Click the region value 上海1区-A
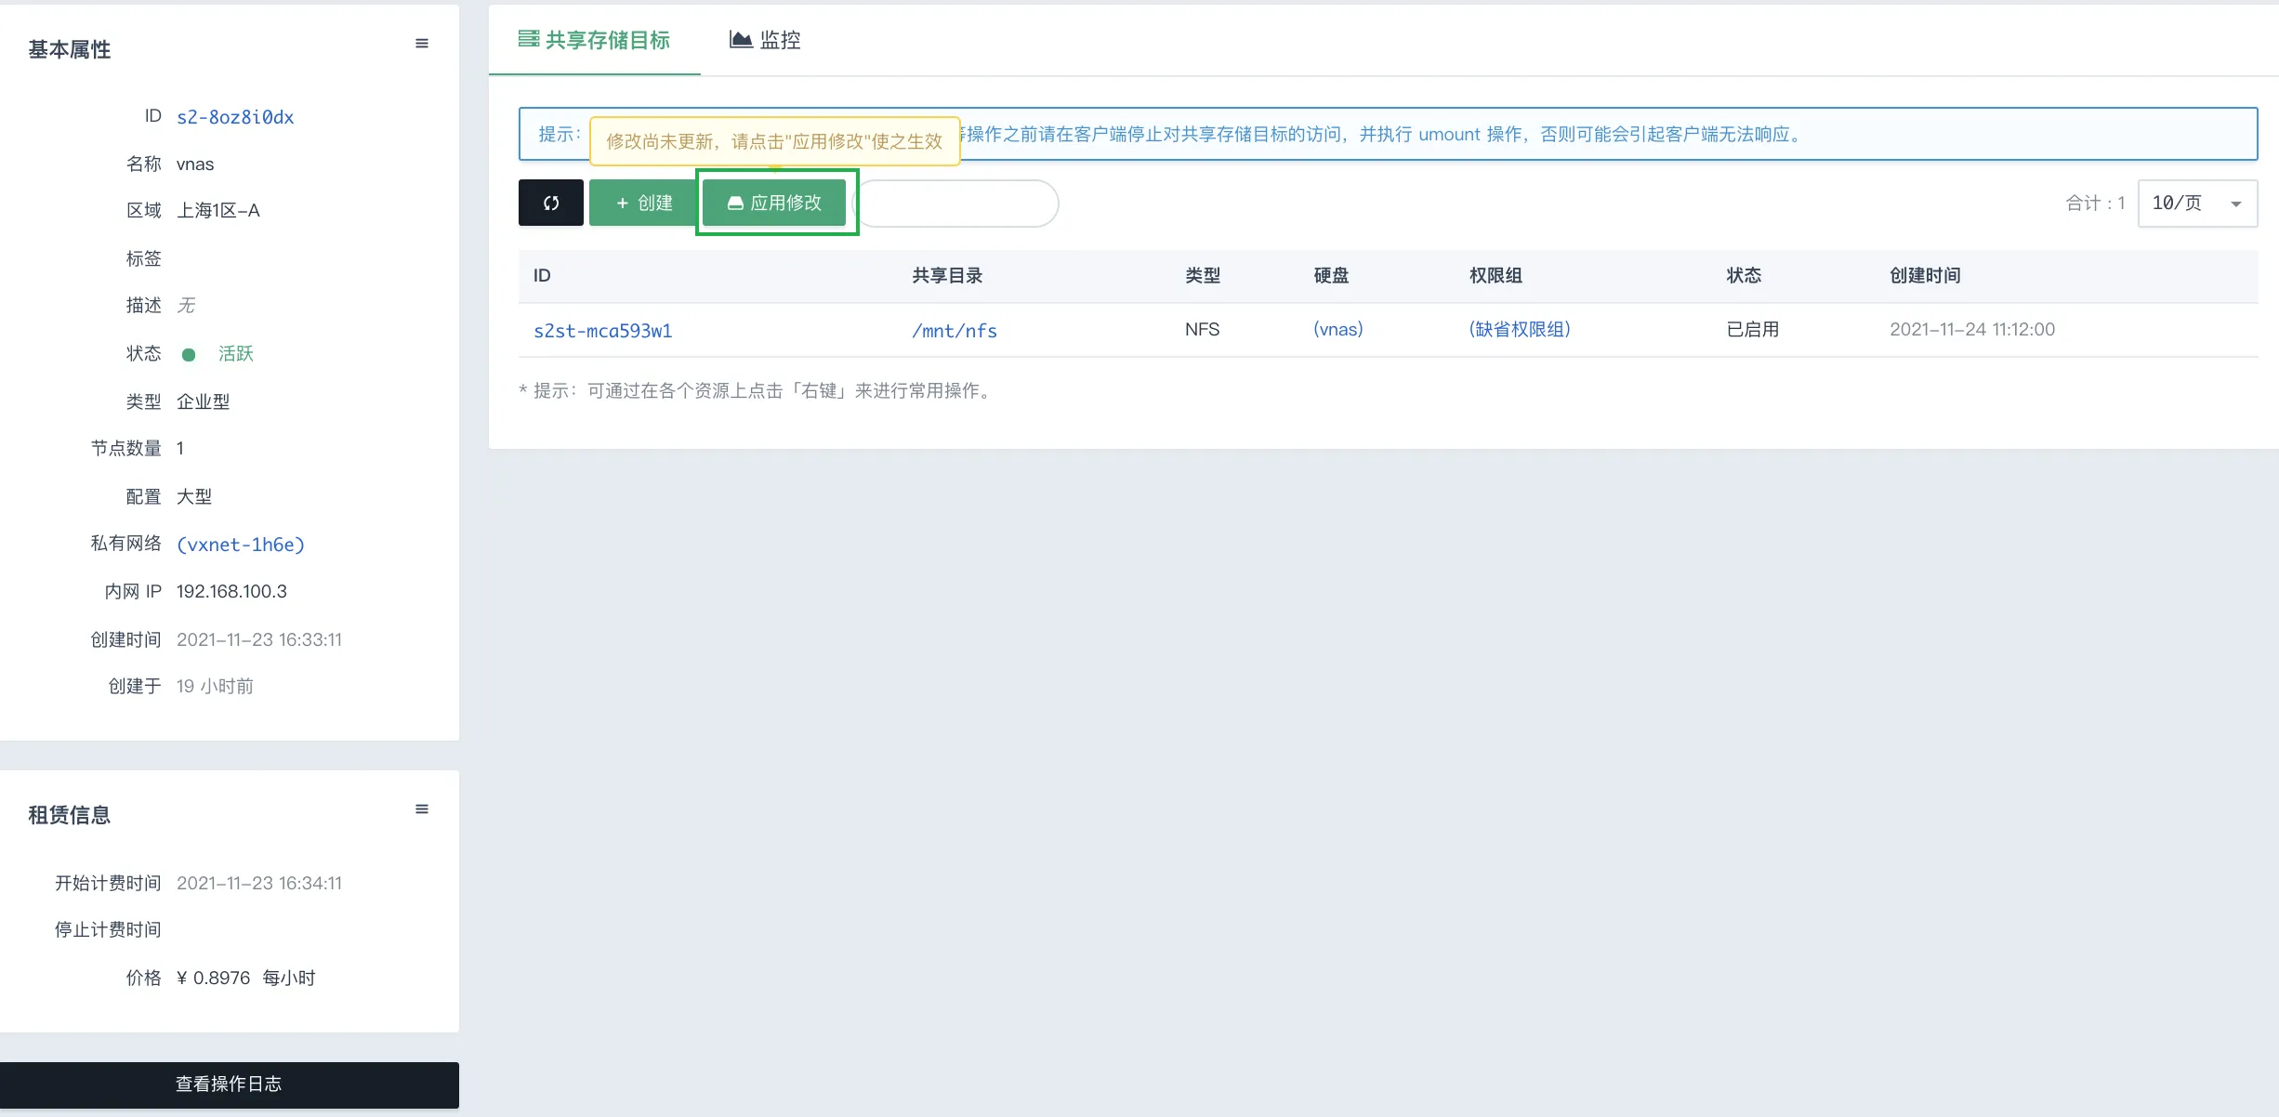 pyautogui.click(x=218, y=210)
